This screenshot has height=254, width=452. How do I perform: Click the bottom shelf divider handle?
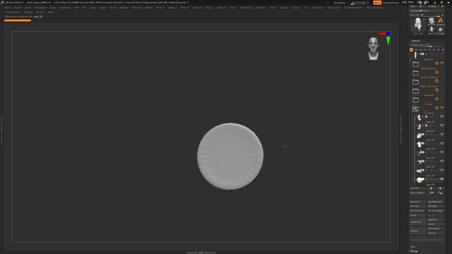click(201, 253)
